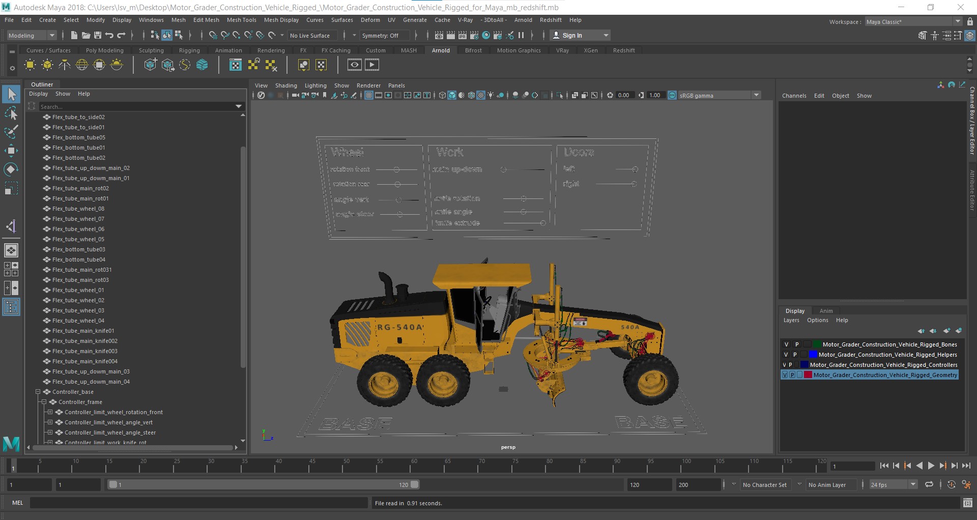Create Arnold physical sky icon

[117, 65]
